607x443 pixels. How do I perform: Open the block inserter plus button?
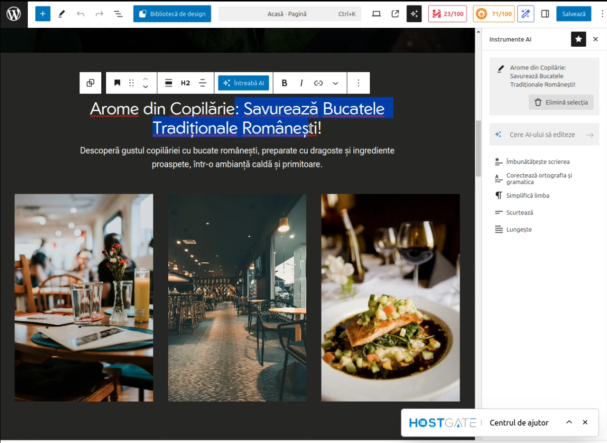43,14
